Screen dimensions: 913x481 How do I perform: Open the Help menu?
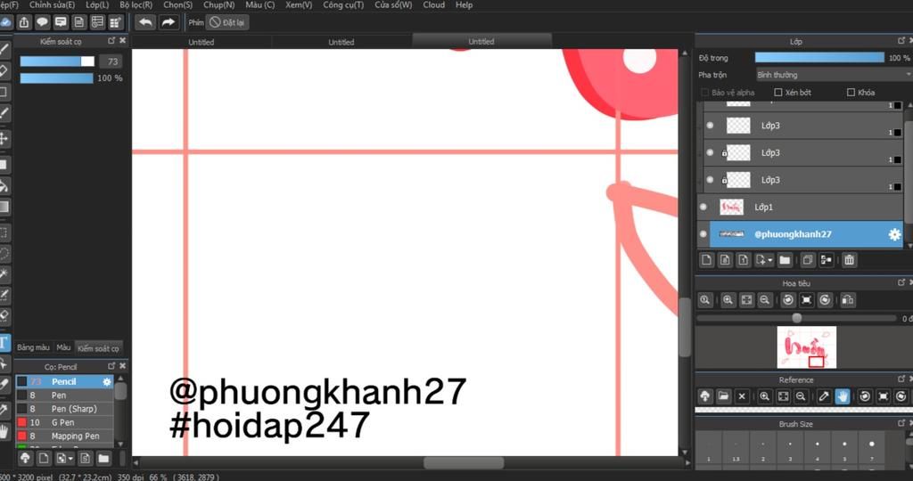pos(464,4)
